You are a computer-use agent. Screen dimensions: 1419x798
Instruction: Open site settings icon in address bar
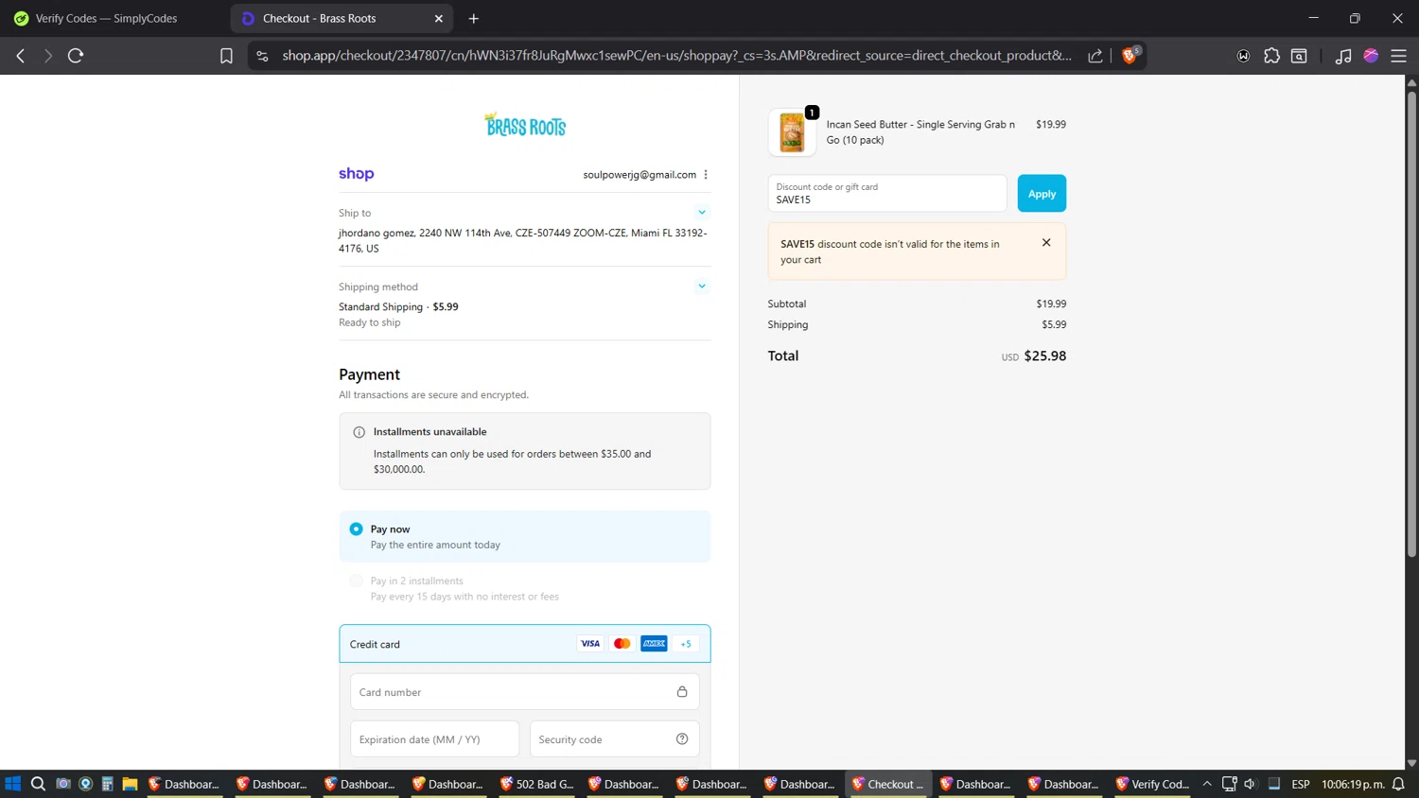point(263,56)
